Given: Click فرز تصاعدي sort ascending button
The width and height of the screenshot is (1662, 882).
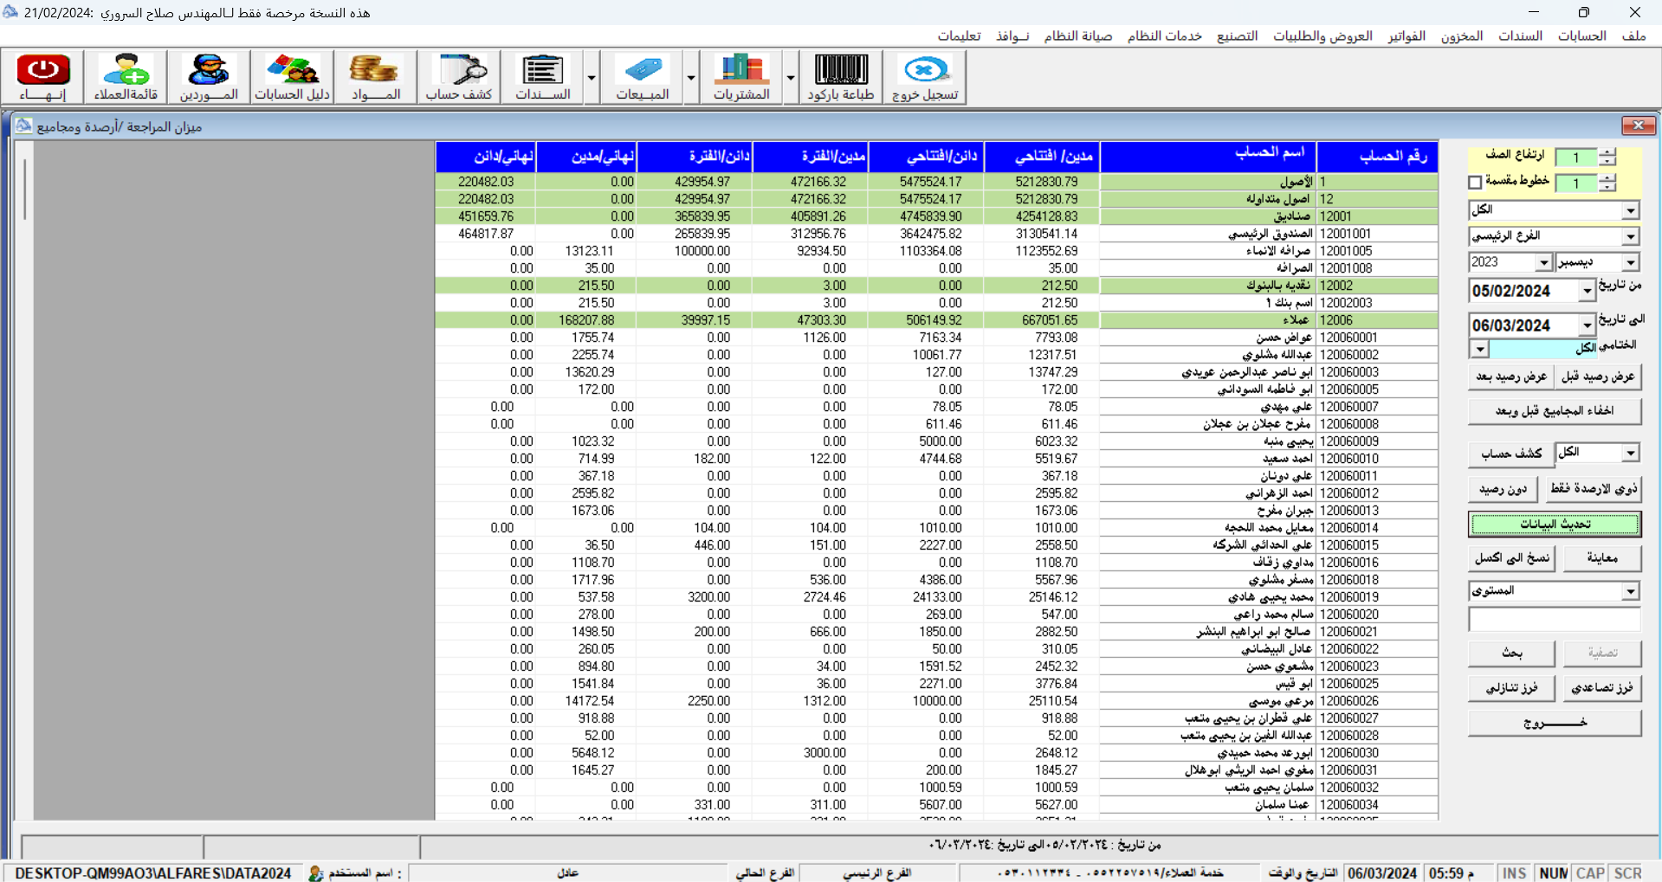Looking at the screenshot, I should point(1602,688).
